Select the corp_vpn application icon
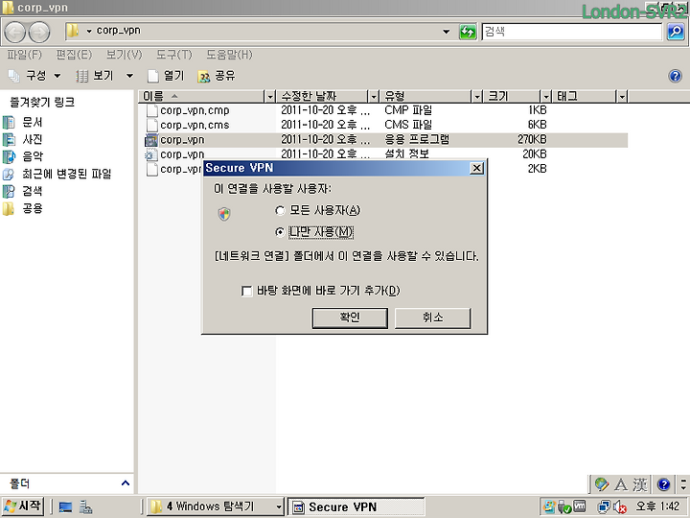The image size is (690, 518). pos(151,140)
